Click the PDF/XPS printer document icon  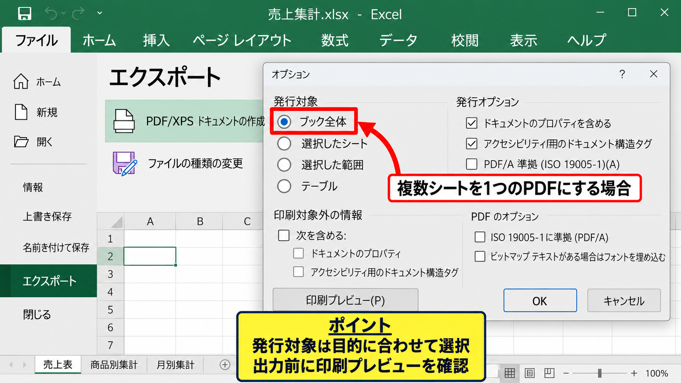click(x=124, y=121)
